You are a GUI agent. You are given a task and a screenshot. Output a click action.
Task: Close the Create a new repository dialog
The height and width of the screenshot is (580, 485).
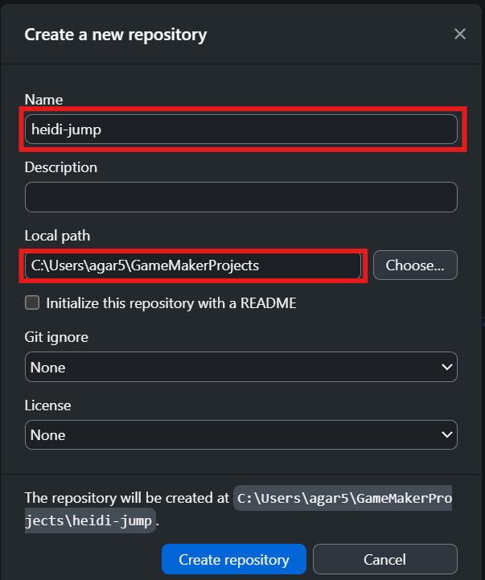coord(460,34)
